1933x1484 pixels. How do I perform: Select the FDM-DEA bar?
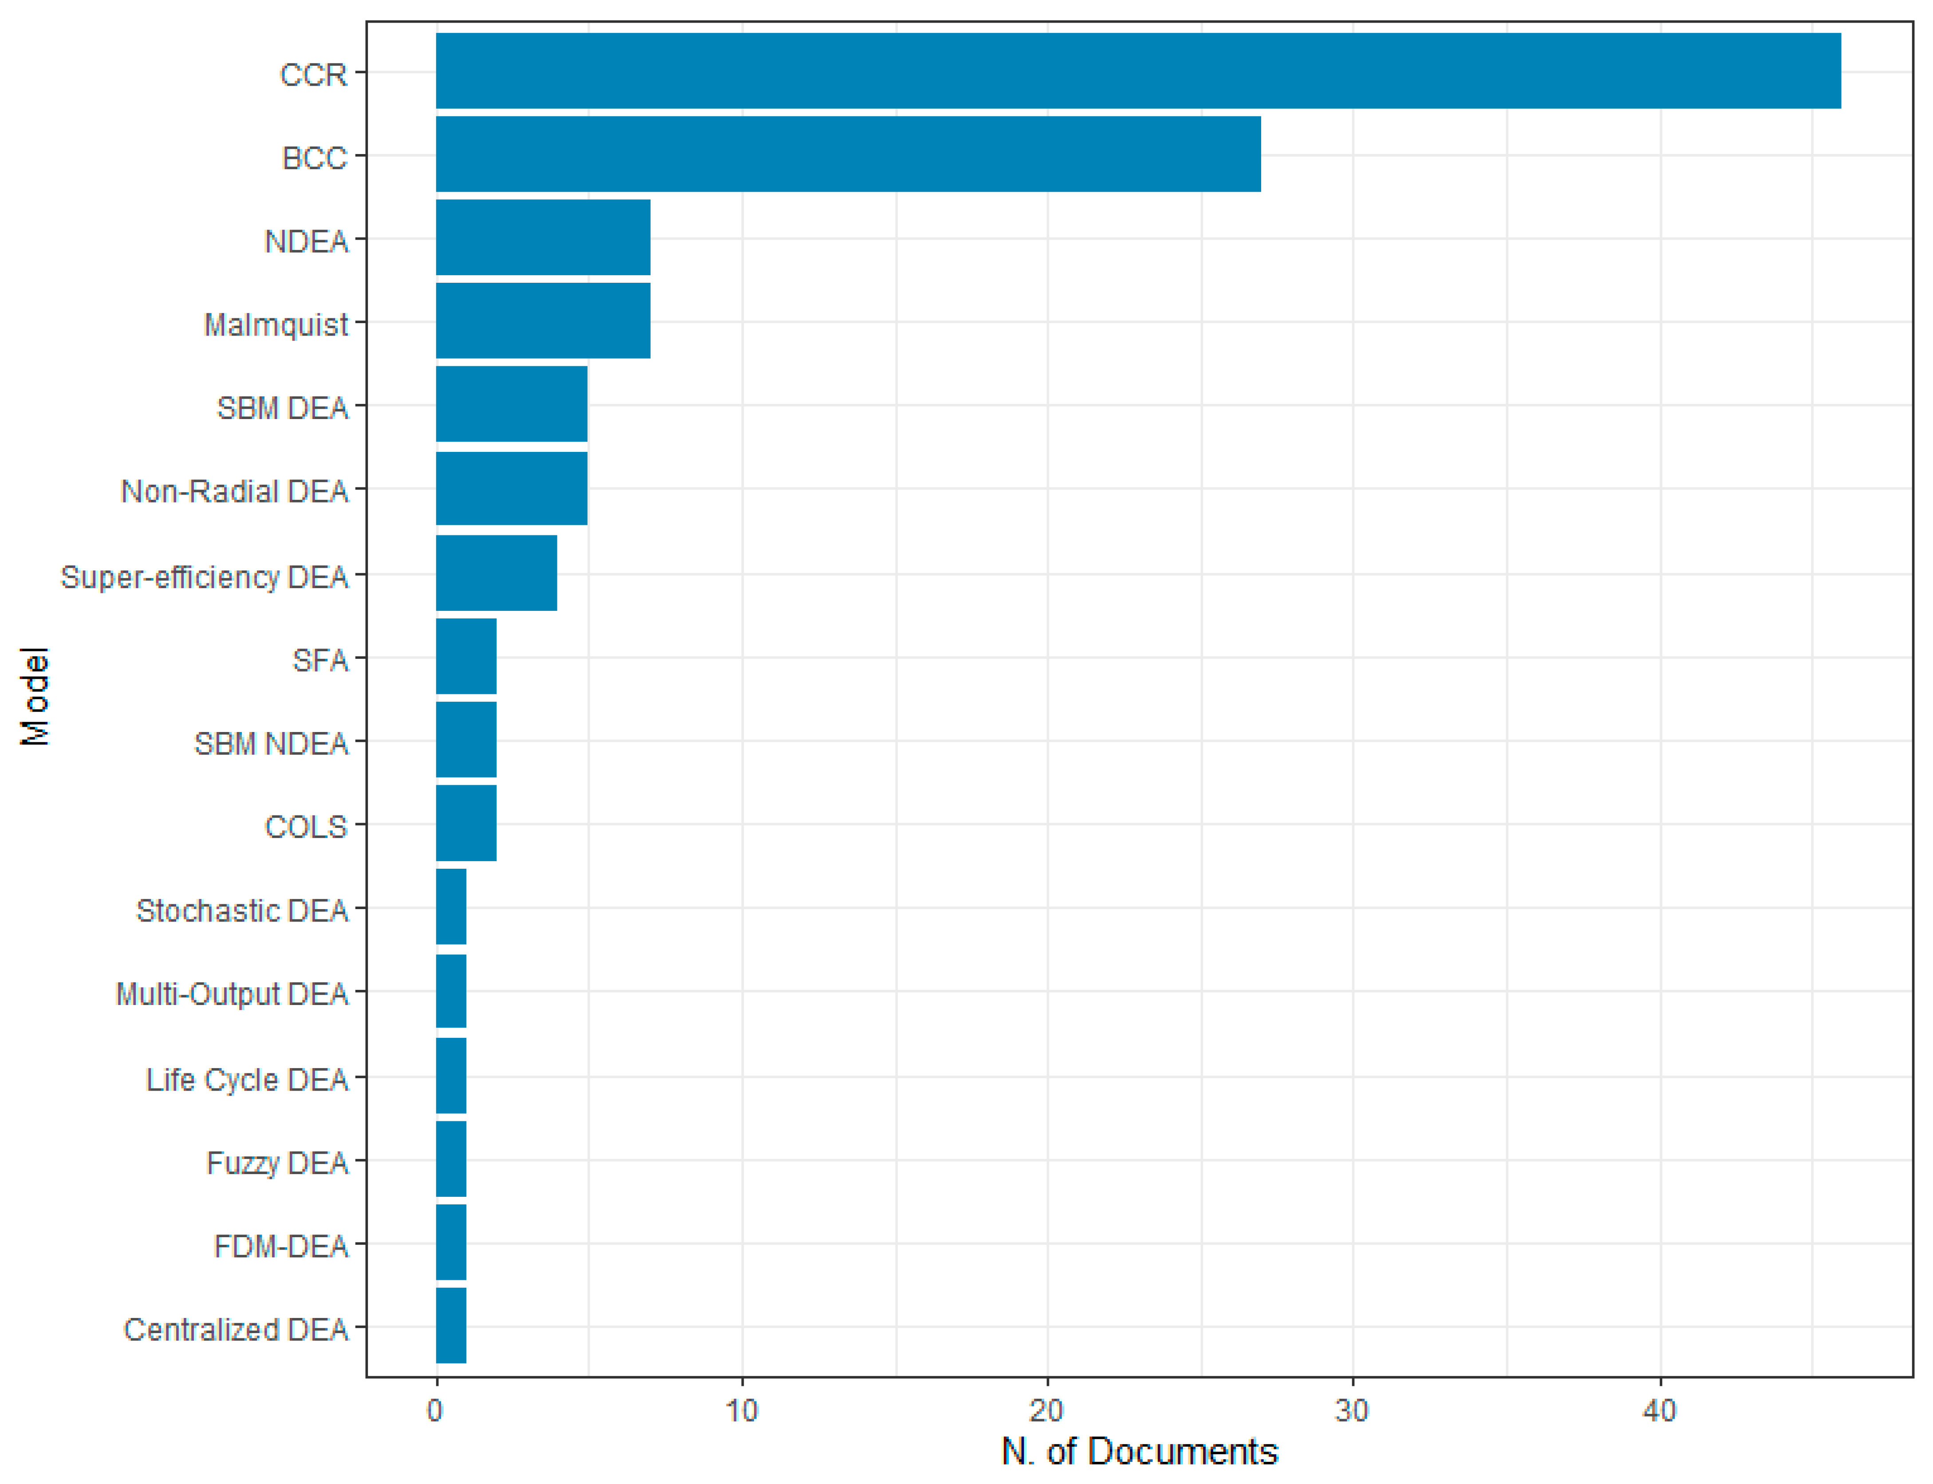451,1242
